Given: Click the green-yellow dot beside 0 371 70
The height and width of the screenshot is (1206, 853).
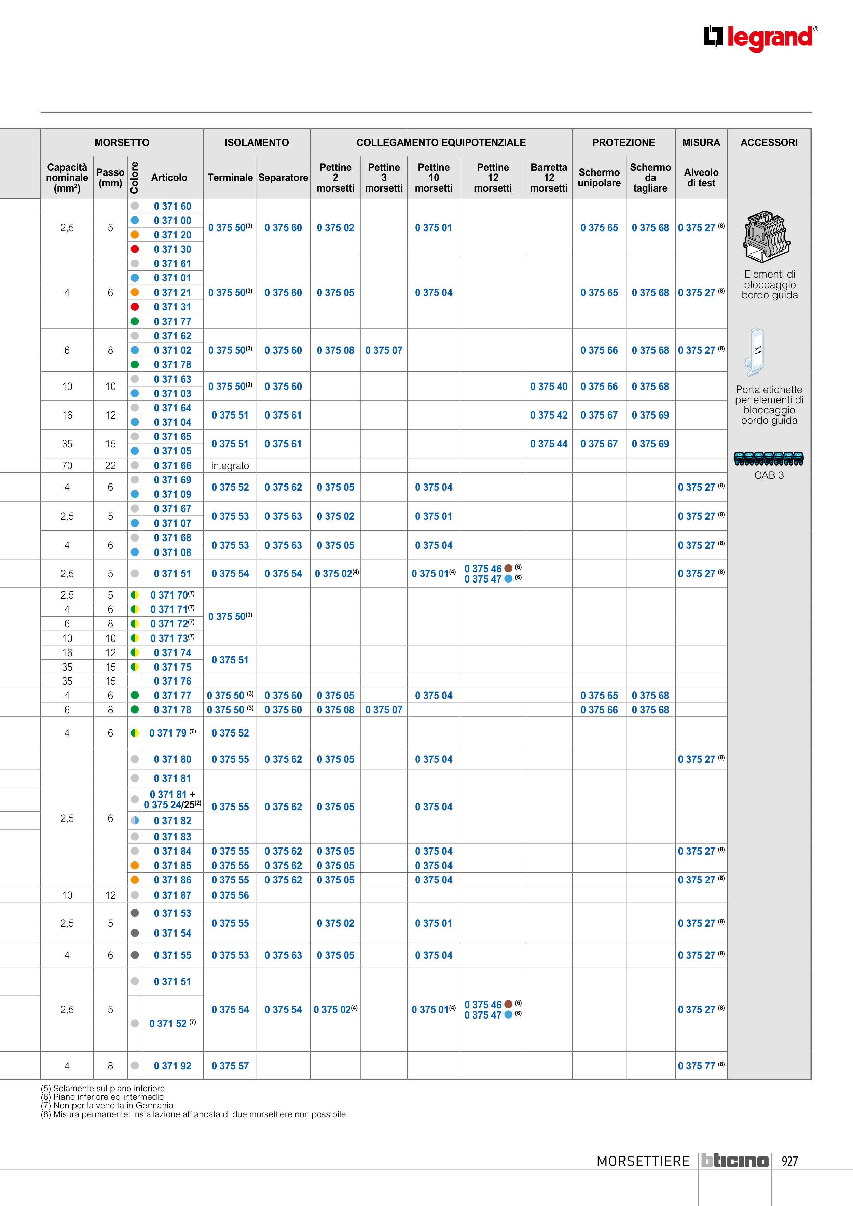Looking at the screenshot, I should 135,594.
